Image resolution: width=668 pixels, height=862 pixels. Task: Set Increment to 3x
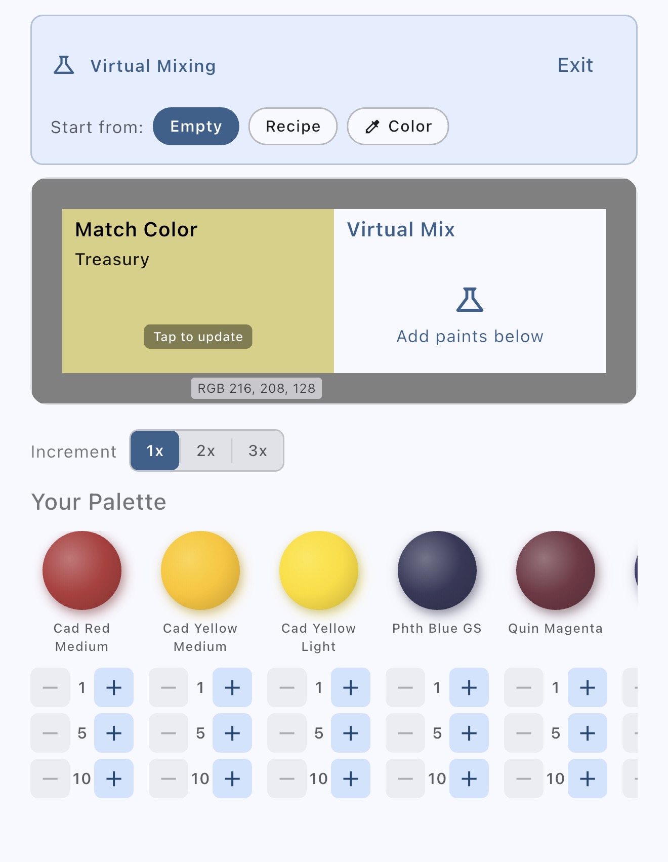(x=258, y=450)
